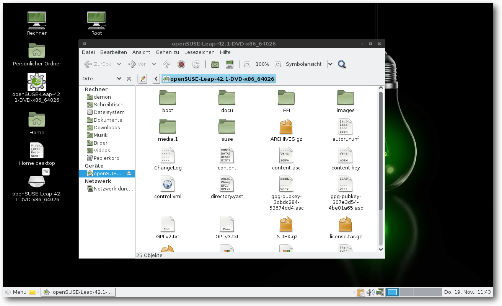Select the media.1 folder

coord(168,130)
